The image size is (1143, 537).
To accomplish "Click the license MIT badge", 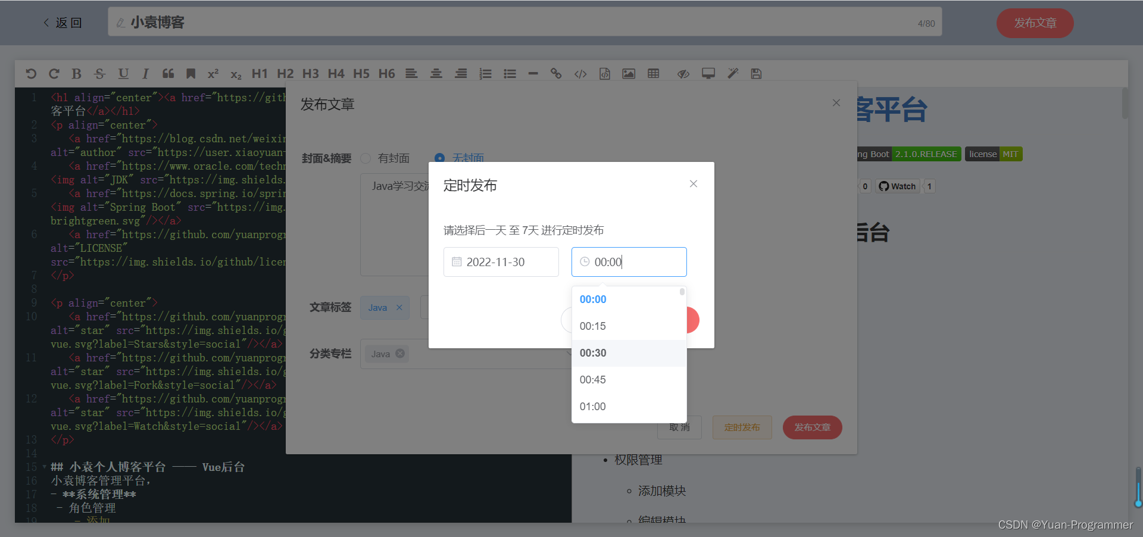I will (994, 154).
